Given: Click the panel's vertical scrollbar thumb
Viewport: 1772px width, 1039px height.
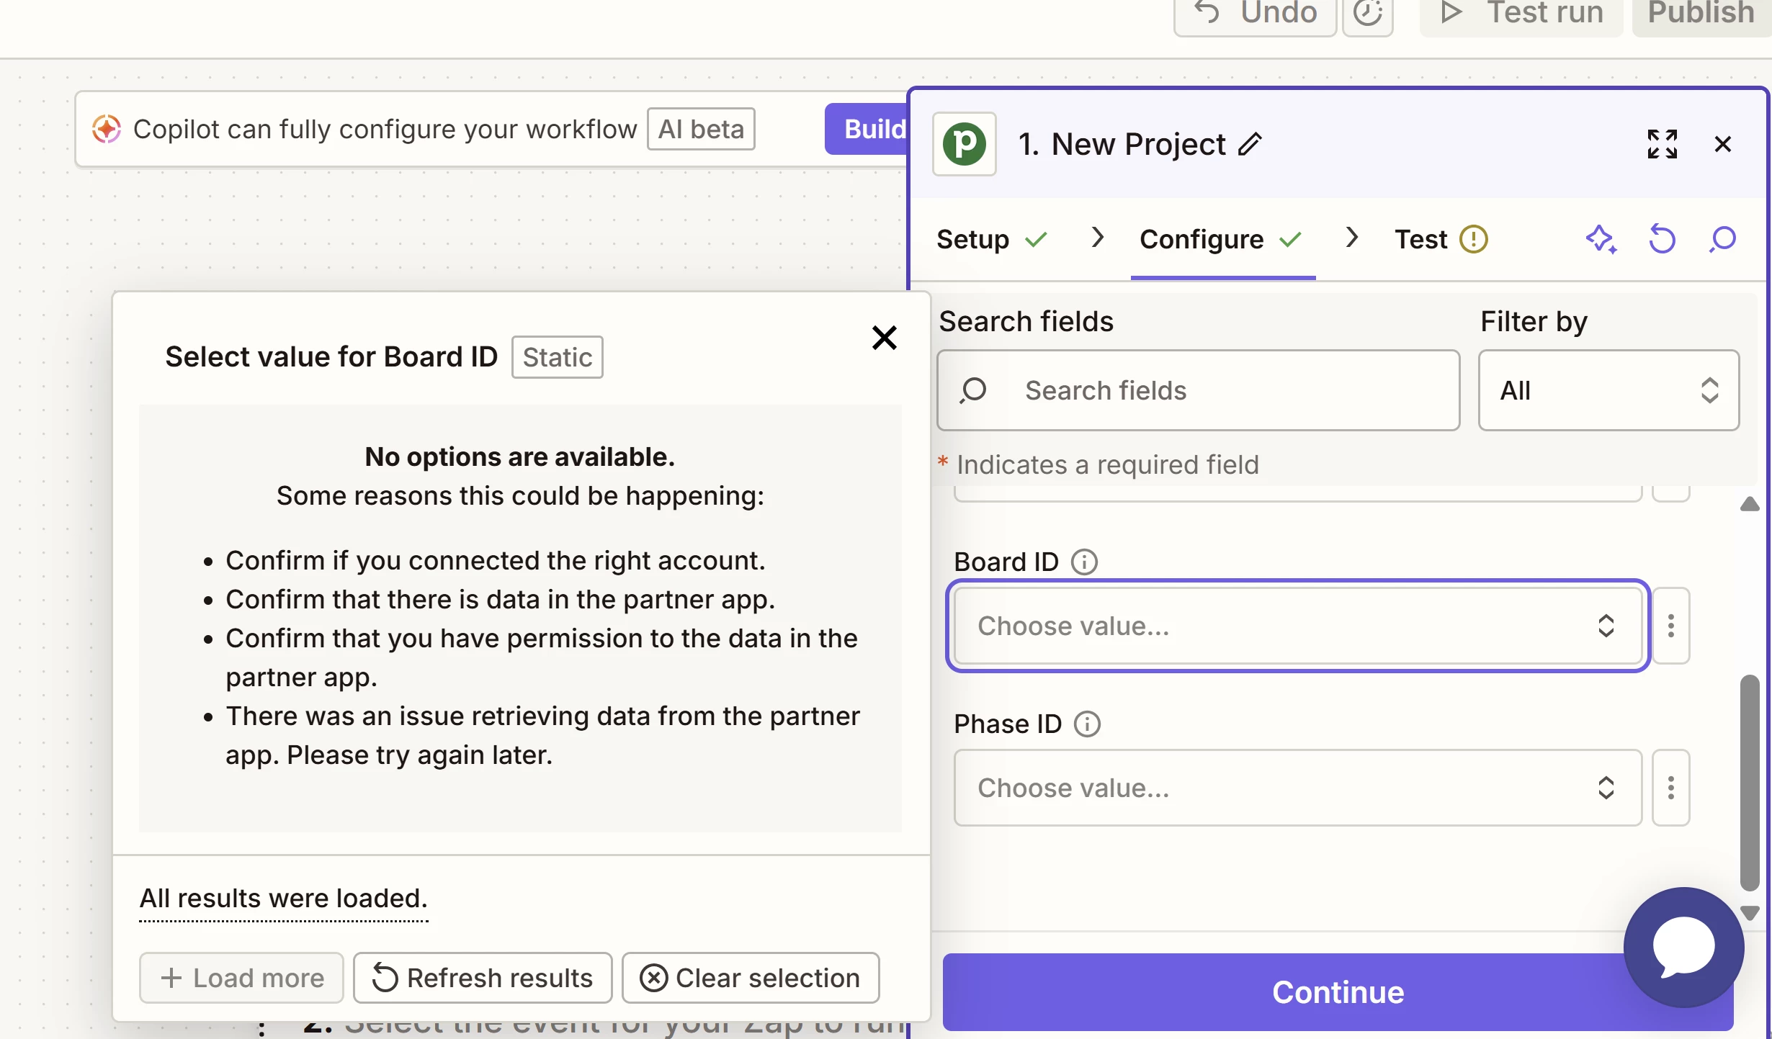Looking at the screenshot, I should pyautogui.click(x=1750, y=781).
